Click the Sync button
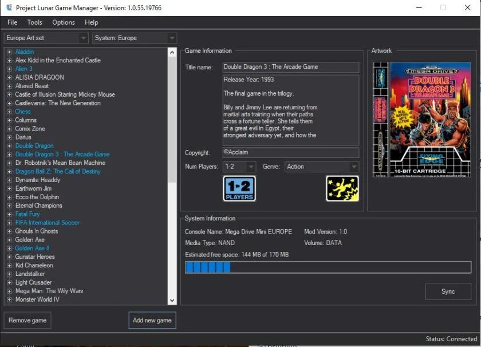This screenshot has width=481, height=347. (x=448, y=291)
